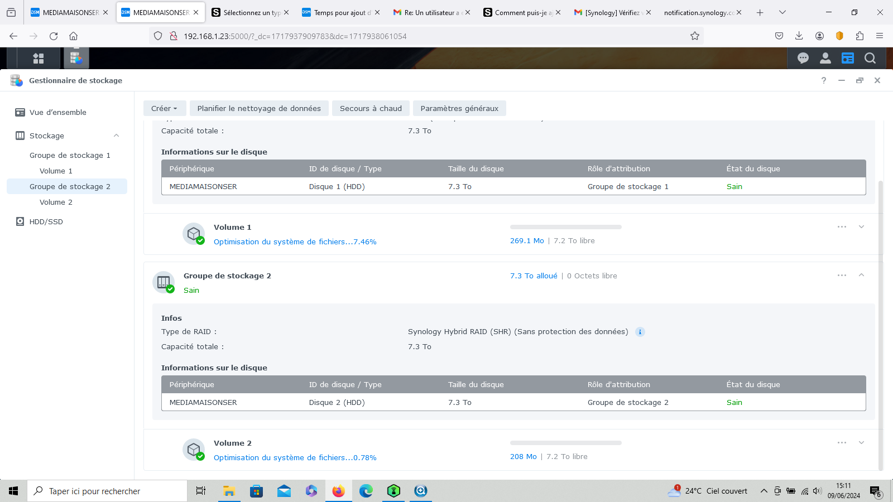
Task: Open the DSM notifications chat bubble icon
Action: point(803,58)
